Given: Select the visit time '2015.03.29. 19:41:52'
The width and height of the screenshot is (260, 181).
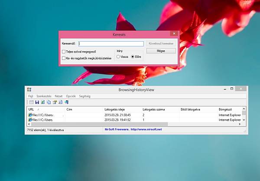Looking at the screenshot, I should [x=117, y=120].
